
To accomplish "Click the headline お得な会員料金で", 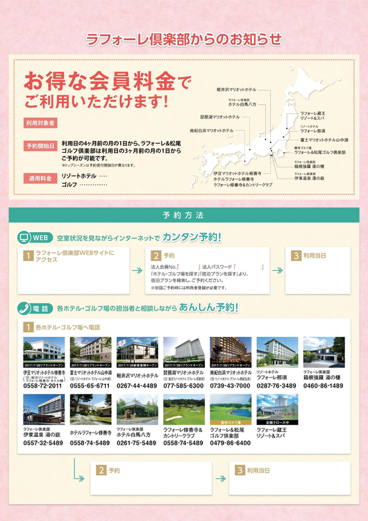I will [x=108, y=81].
